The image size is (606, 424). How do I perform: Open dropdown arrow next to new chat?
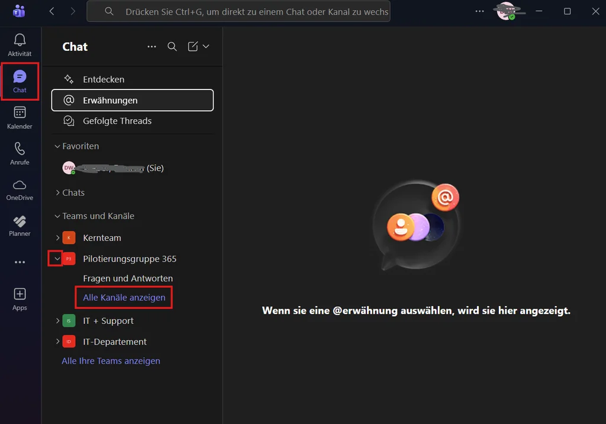pyautogui.click(x=206, y=47)
